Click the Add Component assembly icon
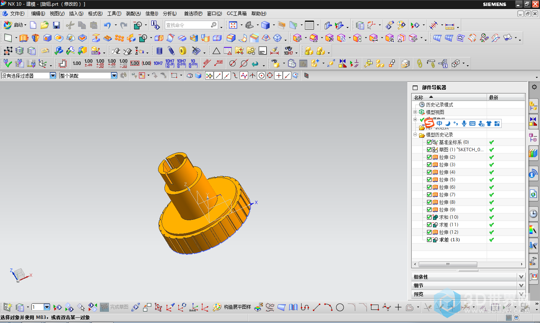Image resolution: width=540 pixels, height=323 pixels. (x=315, y=63)
